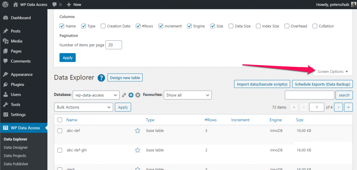357x170 pixels.
Task: Sort by #Rows column header
Action: coord(211,120)
